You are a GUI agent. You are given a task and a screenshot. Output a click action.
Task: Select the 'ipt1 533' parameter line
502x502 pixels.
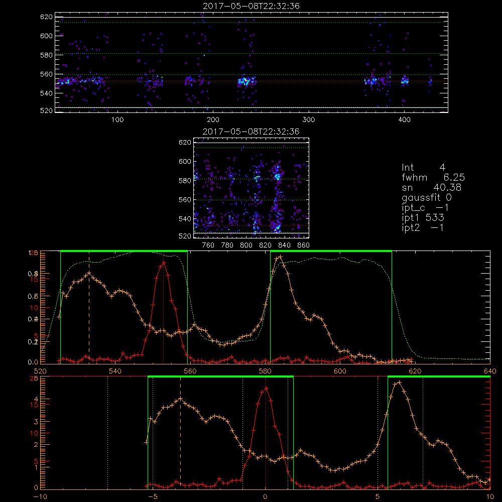423,218
